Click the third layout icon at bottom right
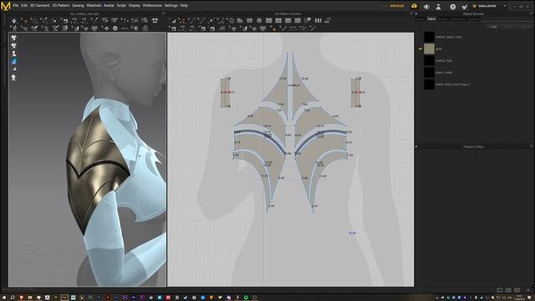The height and width of the screenshot is (301, 535). point(517,290)
